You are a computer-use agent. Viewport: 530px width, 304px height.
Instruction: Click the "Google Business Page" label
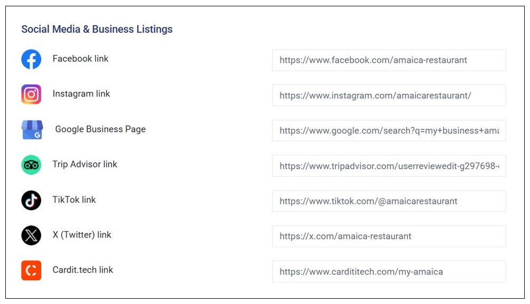click(100, 129)
